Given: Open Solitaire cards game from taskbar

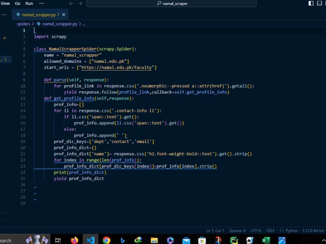Looking at the screenshot, I should [250, 240].
